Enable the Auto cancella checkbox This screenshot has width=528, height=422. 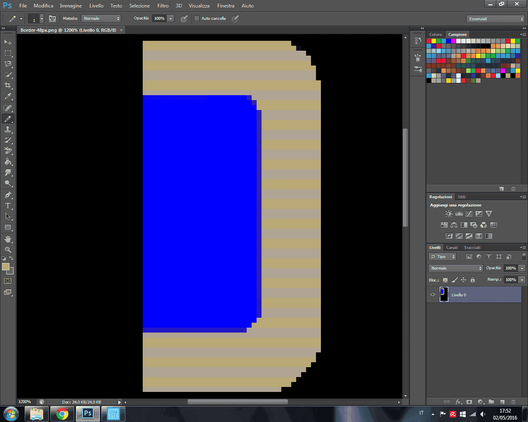(x=197, y=19)
